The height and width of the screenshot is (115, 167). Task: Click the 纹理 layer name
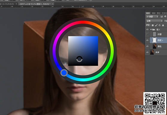pyautogui.click(x=160, y=34)
